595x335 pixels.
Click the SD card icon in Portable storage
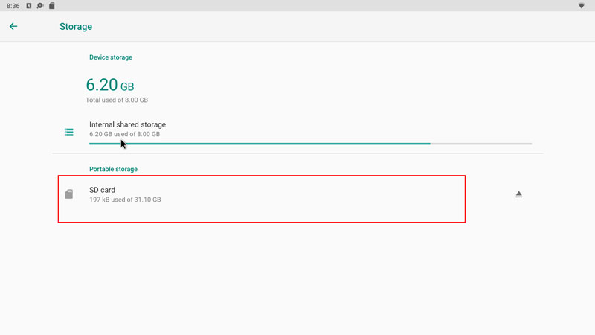click(x=69, y=194)
